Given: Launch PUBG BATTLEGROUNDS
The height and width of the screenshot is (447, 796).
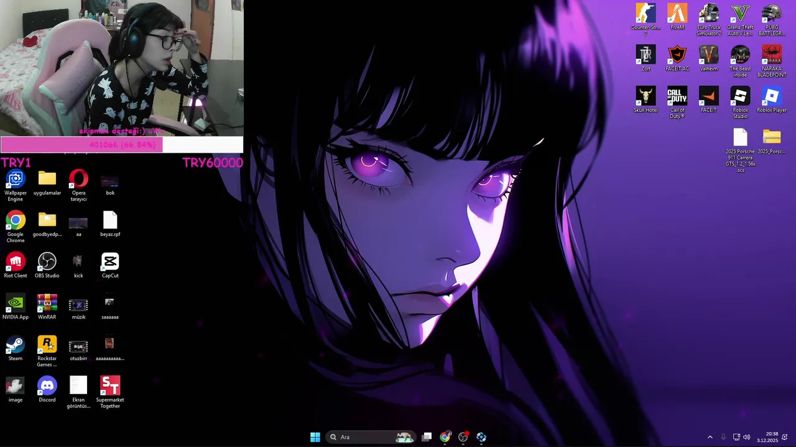Looking at the screenshot, I should (x=772, y=20).
